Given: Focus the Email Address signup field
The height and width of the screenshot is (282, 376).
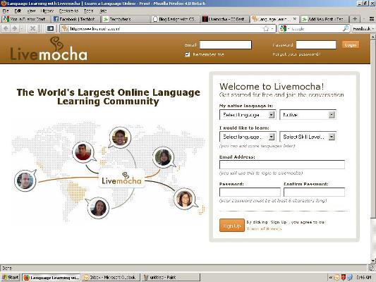Looking at the screenshot, I should point(282,164).
